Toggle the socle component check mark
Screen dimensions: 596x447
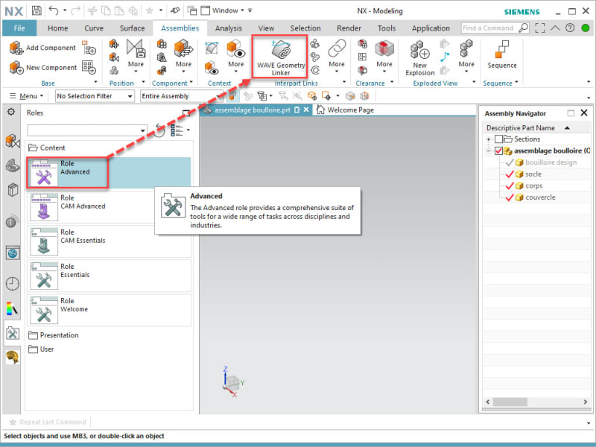510,174
